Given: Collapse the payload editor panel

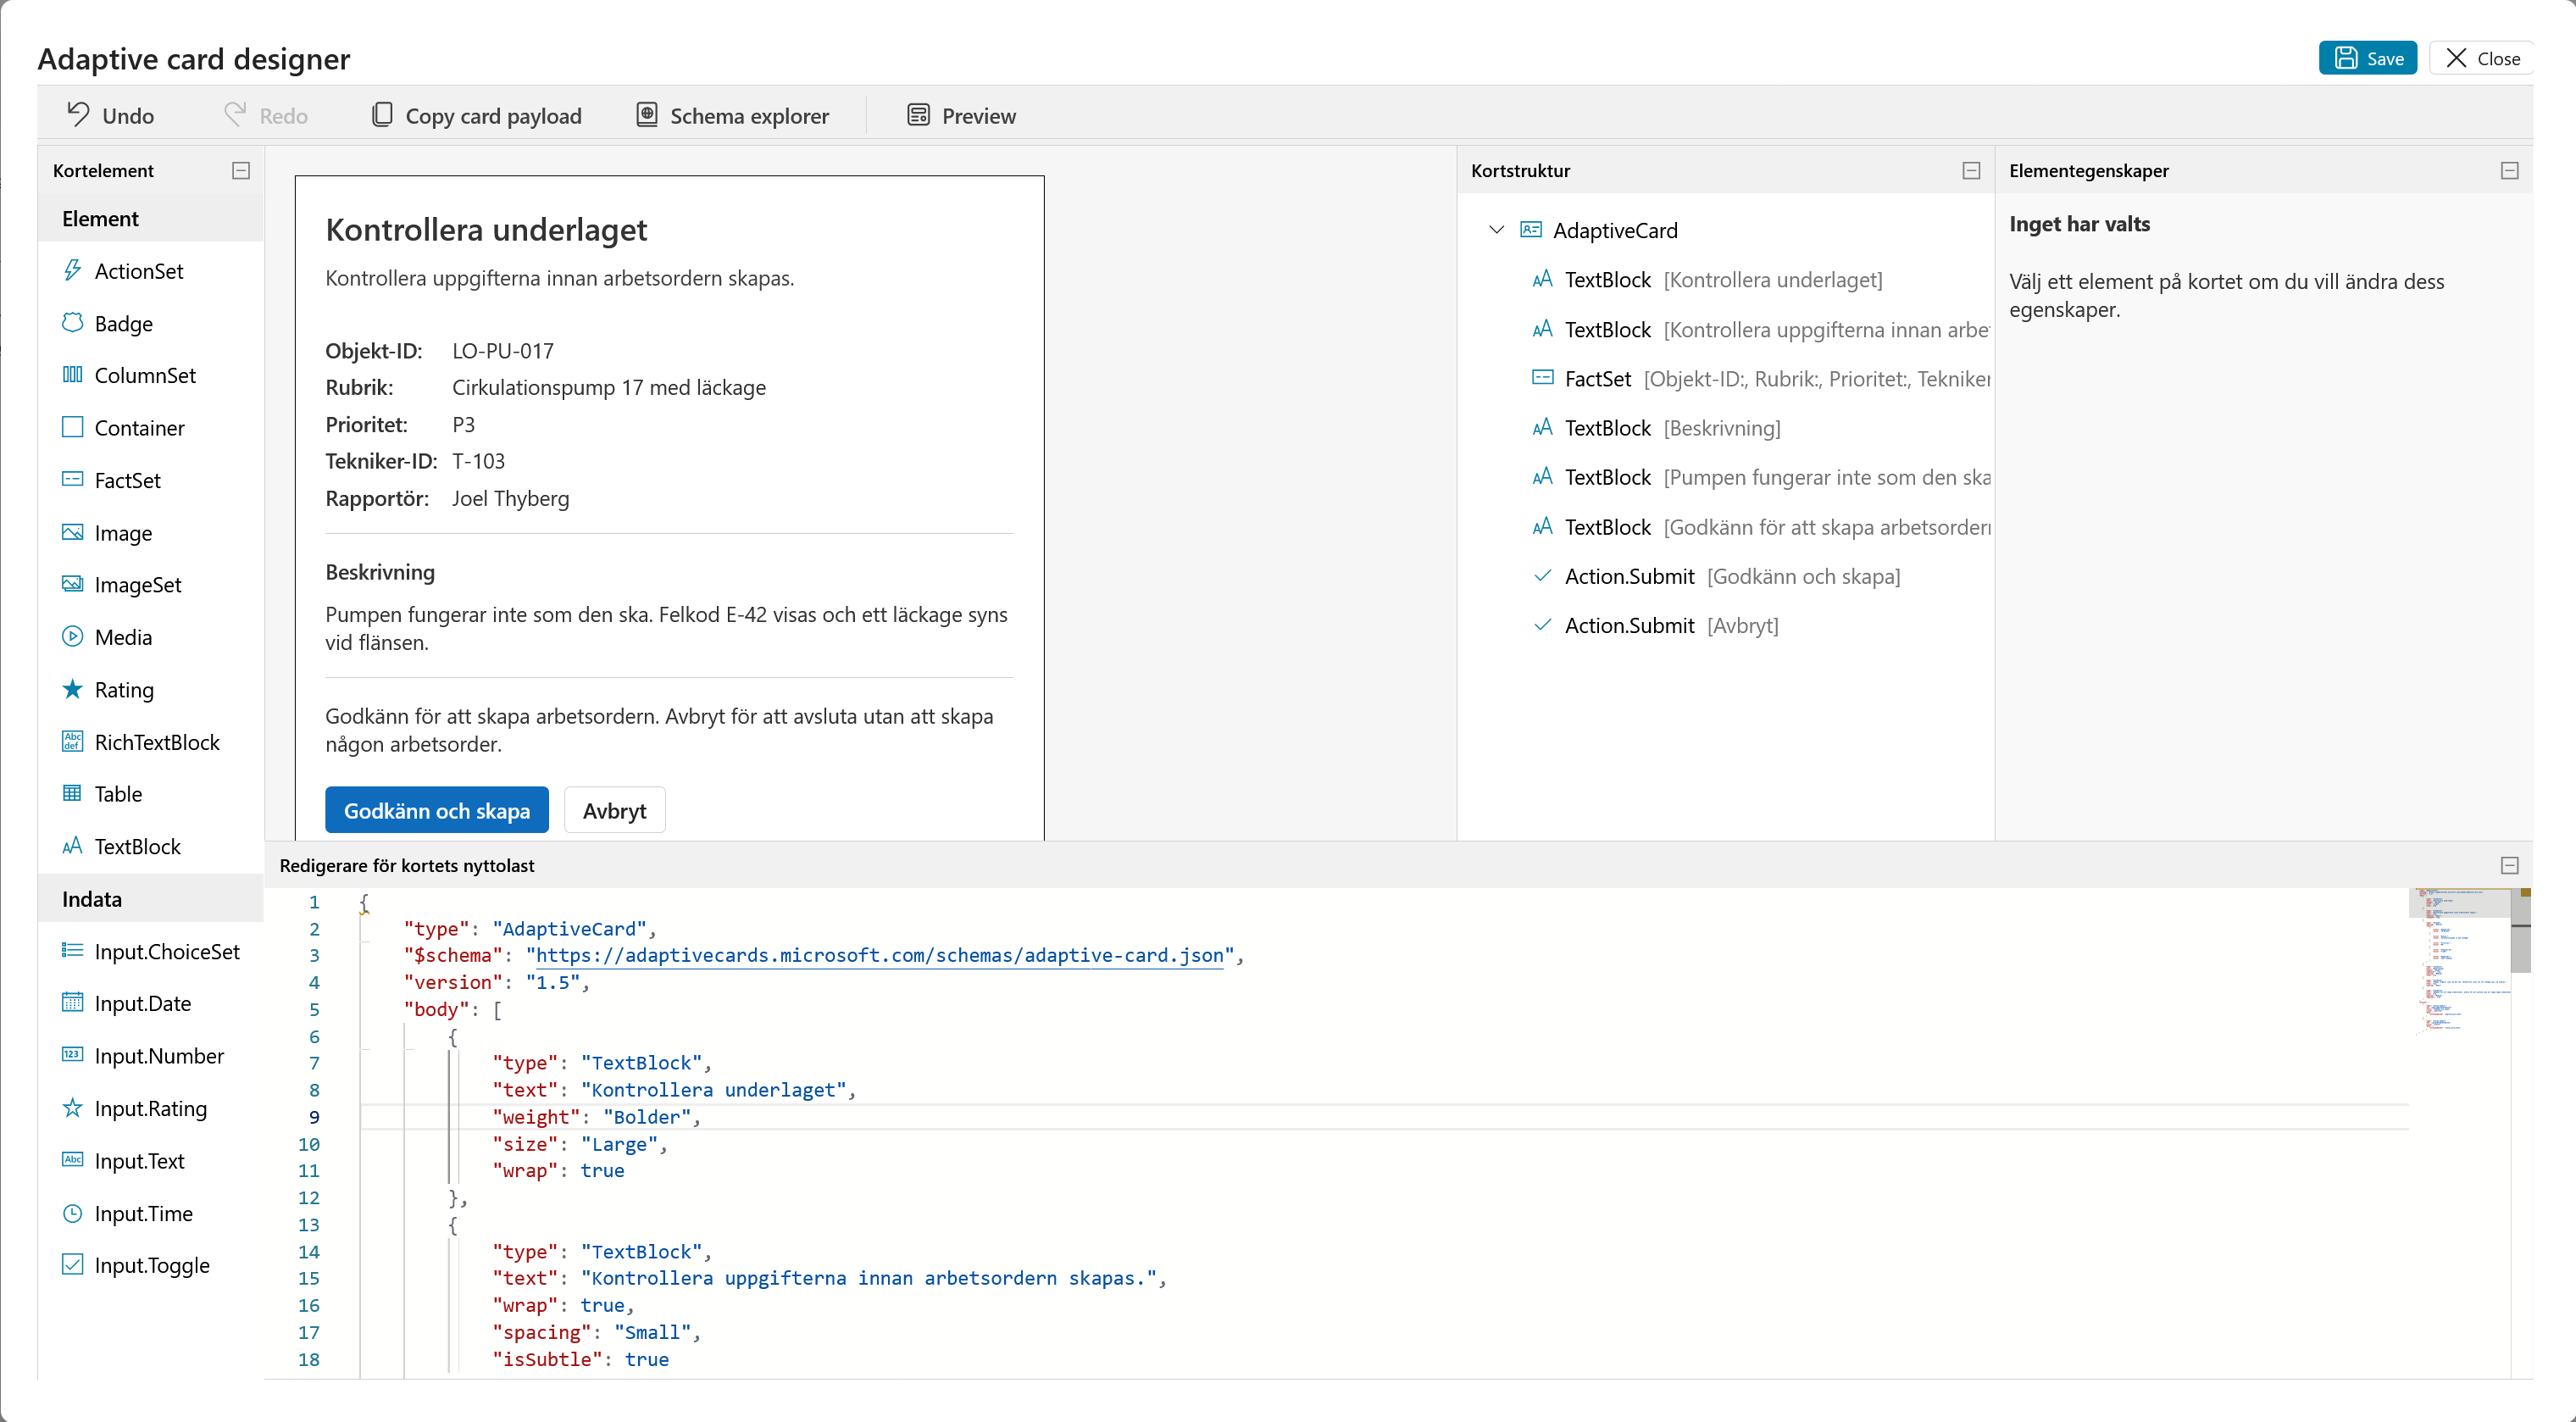Looking at the screenshot, I should 2509,866.
